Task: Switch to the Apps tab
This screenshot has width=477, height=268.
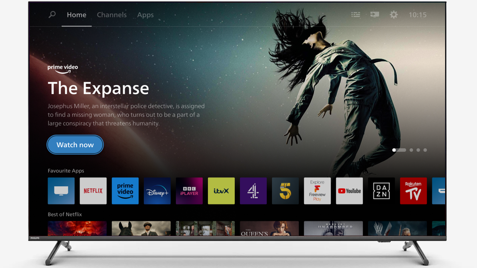Action: pos(145,15)
